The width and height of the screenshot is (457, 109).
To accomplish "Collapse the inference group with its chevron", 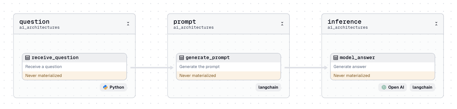I will point(436,24).
